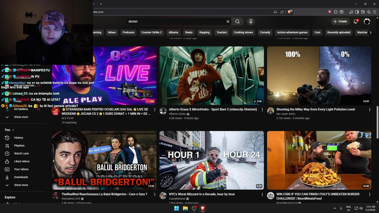Toggle the Brave sidebar panel icon
The height and width of the screenshot is (213, 379).
point(357,12)
